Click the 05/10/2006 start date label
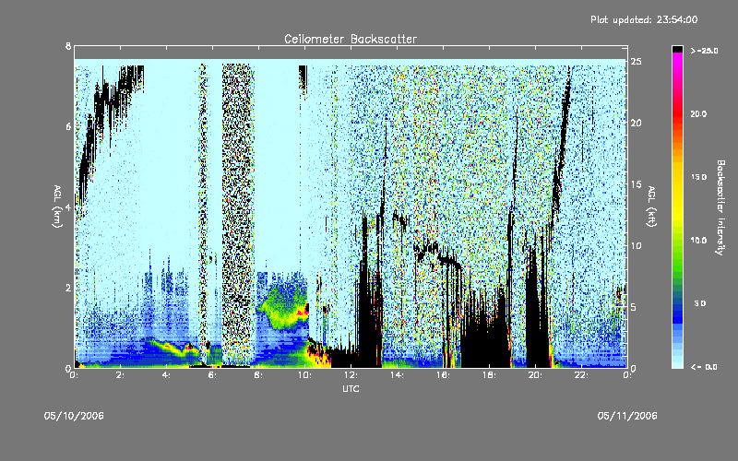Screen dimensions: 738x461 [x=74, y=416]
